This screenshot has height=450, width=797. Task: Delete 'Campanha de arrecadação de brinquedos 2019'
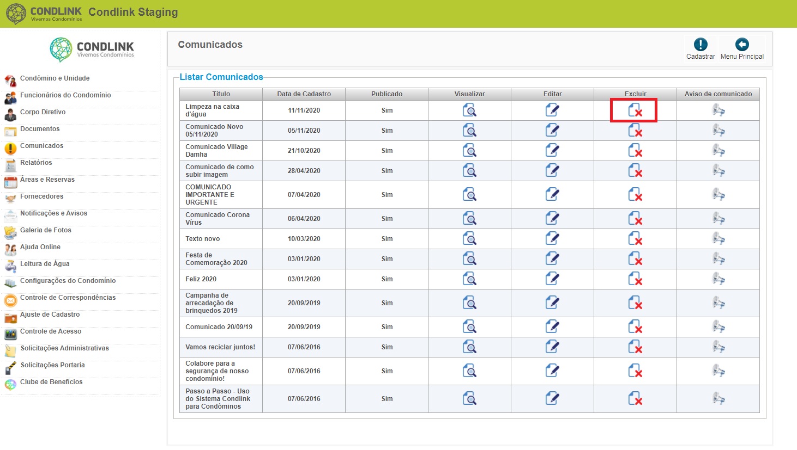635,303
